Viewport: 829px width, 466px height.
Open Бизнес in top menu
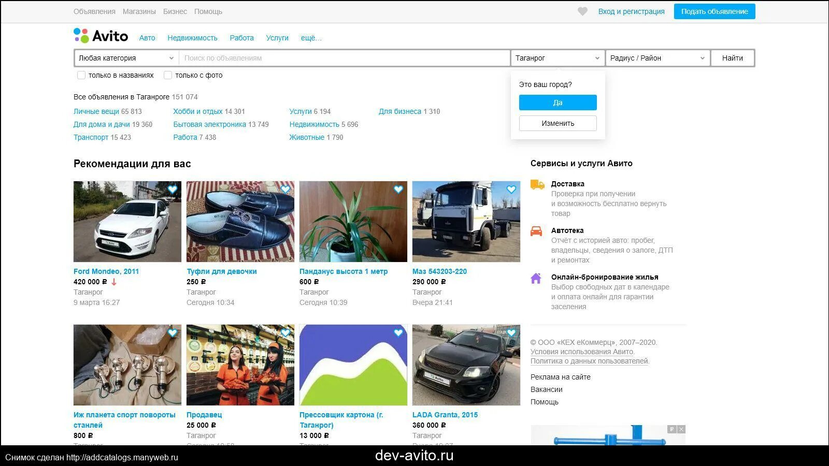click(x=175, y=11)
